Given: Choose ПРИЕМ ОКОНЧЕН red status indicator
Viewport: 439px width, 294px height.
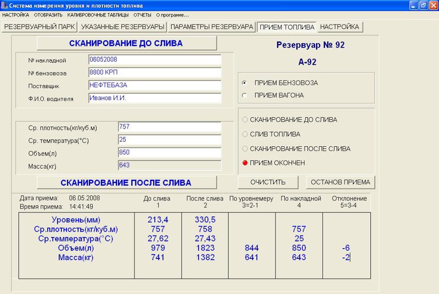Looking at the screenshot, I should [245, 163].
